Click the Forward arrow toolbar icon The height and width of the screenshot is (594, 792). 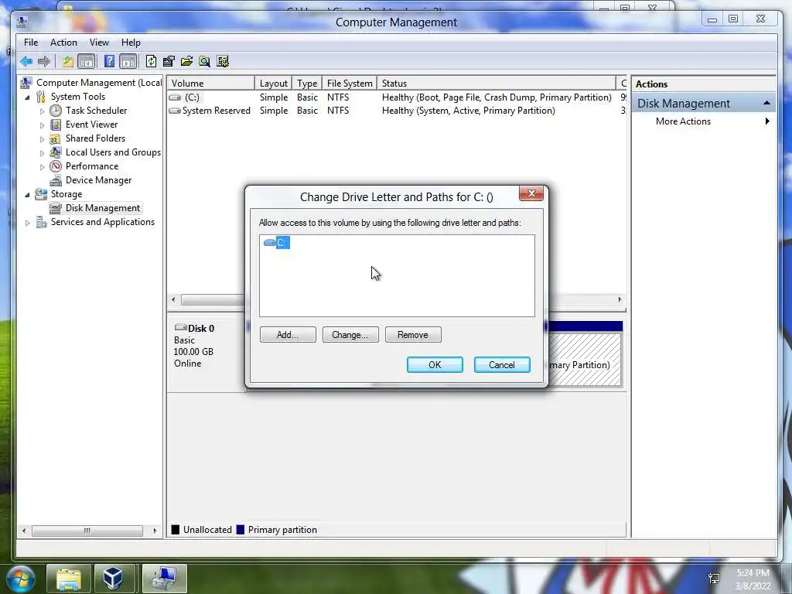(44, 62)
